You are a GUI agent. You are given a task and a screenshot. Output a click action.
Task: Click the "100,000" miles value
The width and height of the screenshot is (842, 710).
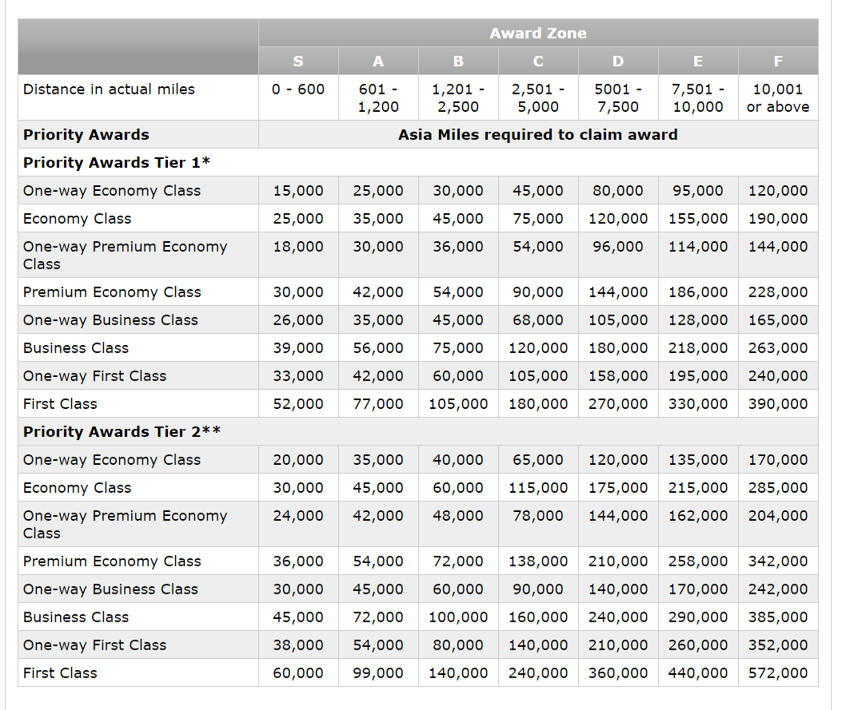point(458,617)
